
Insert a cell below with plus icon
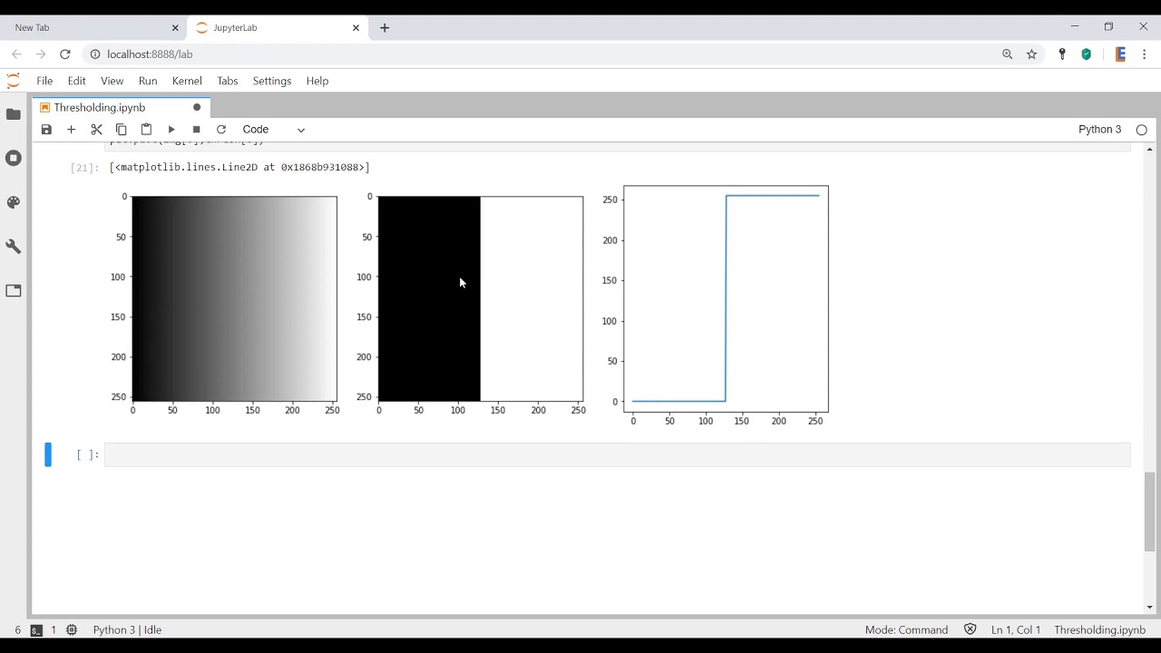(72, 130)
